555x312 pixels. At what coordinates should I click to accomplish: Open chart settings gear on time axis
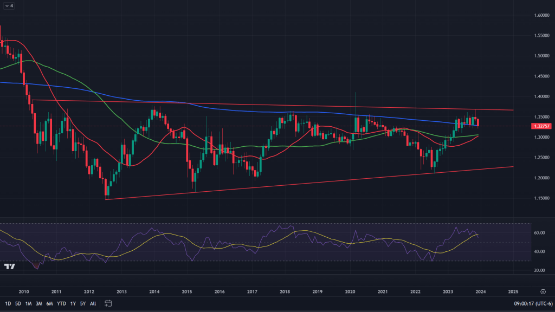coord(543,291)
